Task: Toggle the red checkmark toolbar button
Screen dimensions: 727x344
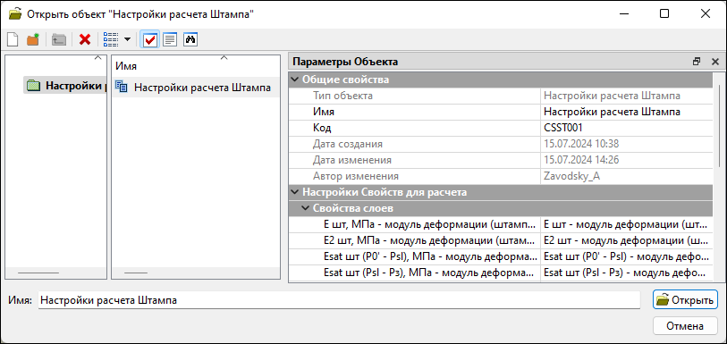Action: (149, 40)
